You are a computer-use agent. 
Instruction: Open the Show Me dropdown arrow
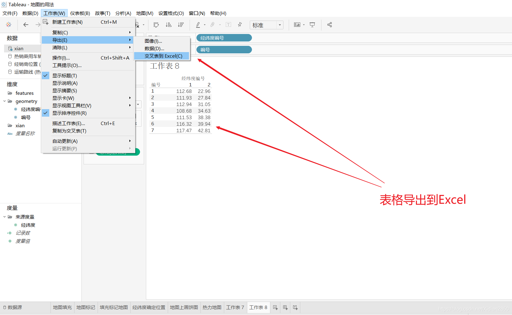304,25
